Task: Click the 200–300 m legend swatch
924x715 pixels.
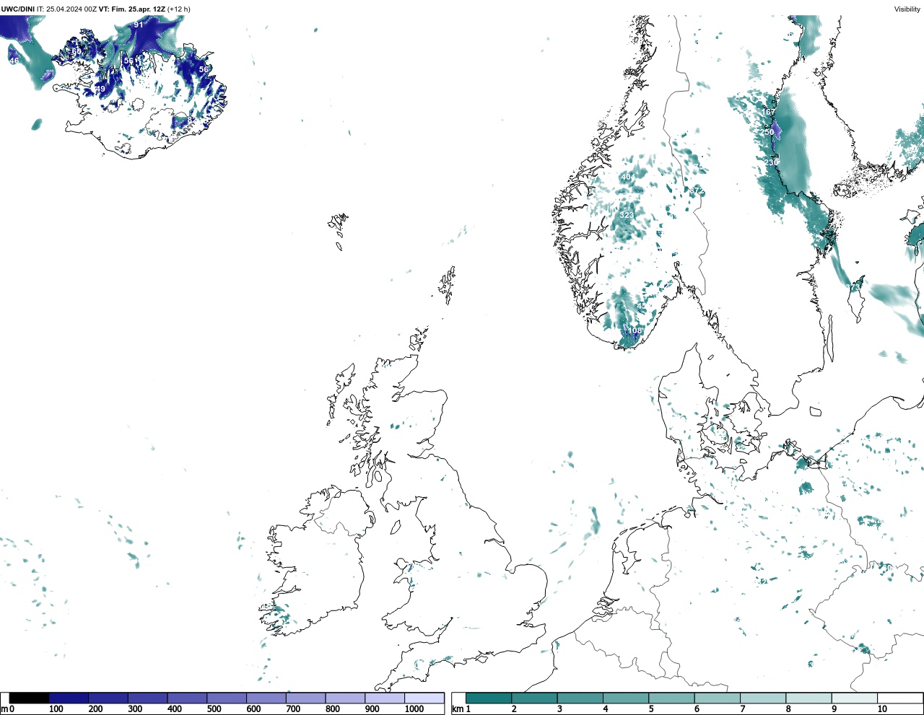Action: [x=108, y=698]
